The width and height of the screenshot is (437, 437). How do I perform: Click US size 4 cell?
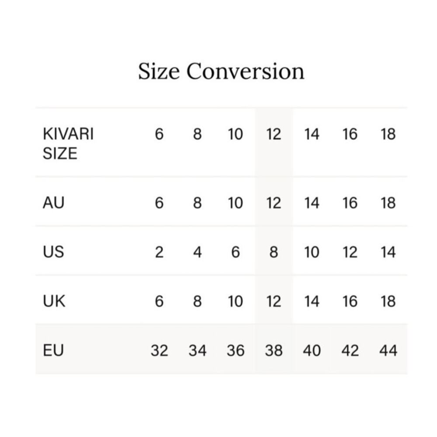pyautogui.click(x=198, y=252)
